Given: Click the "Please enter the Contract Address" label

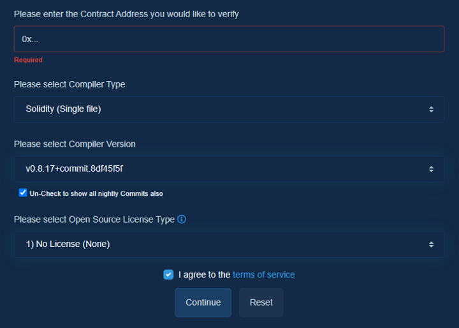Looking at the screenshot, I should point(126,14).
